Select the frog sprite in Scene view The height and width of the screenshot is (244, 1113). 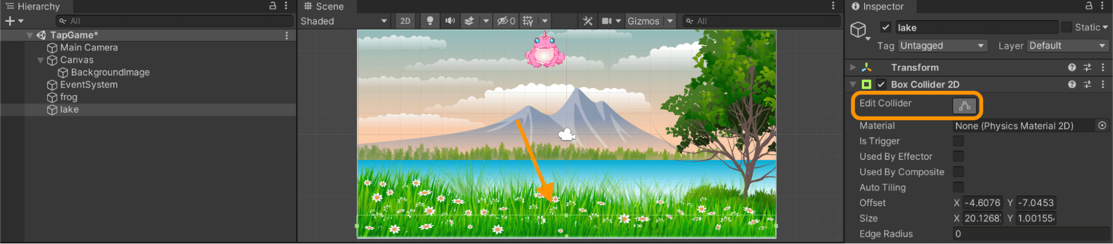(x=545, y=50)
